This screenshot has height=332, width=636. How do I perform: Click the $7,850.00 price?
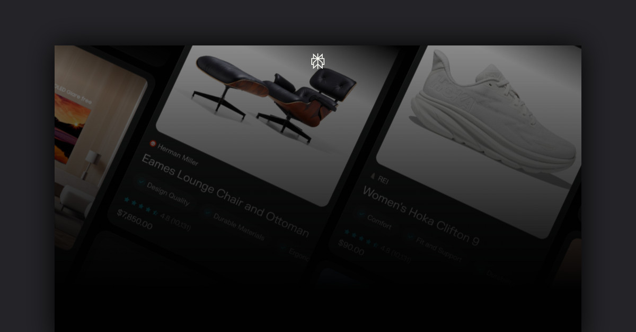[135, 219]
